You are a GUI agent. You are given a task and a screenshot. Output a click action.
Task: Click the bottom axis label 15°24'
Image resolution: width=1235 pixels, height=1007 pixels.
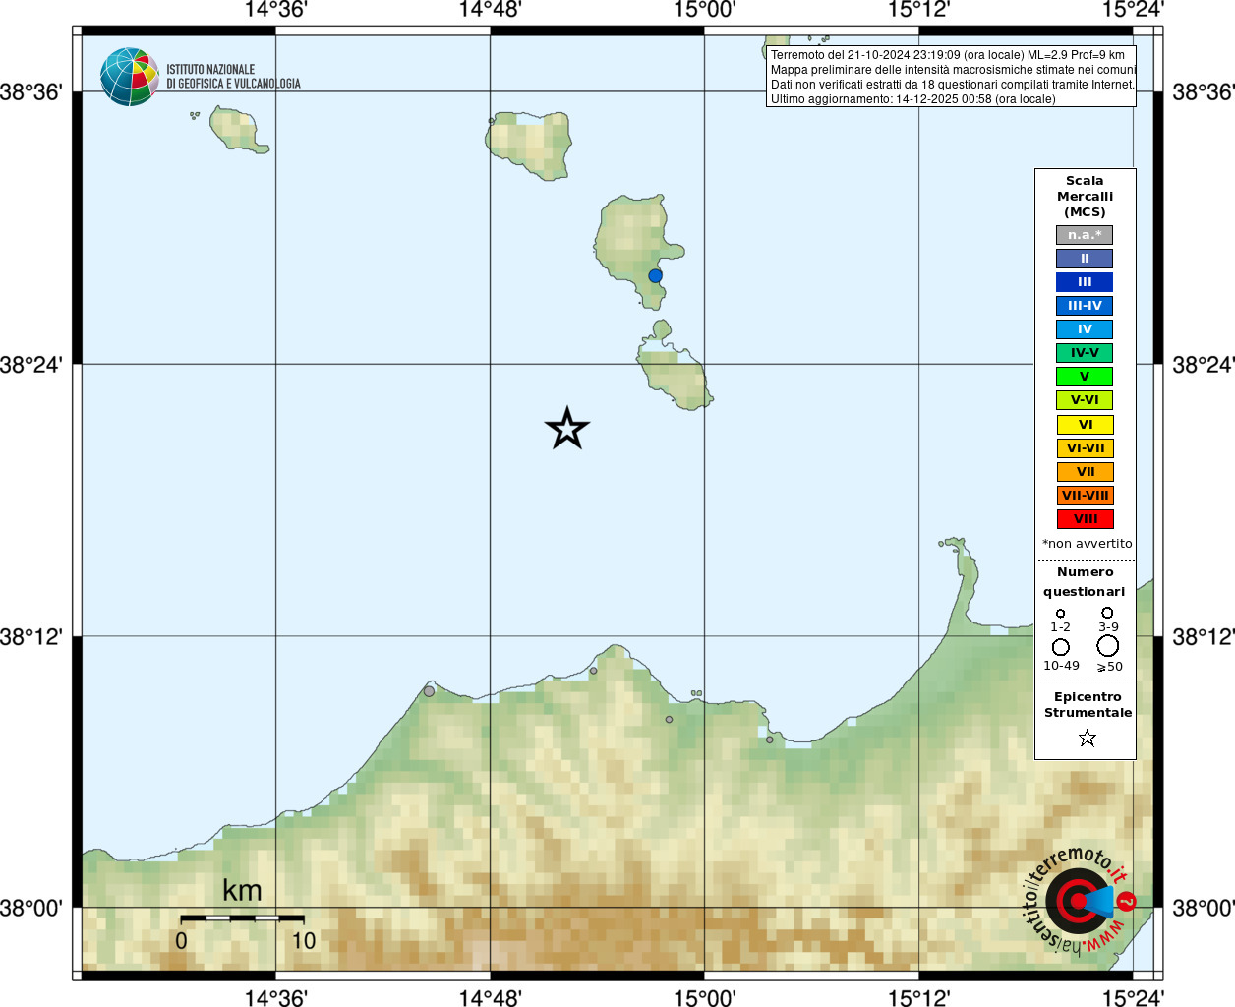[x=1133, y=998]
